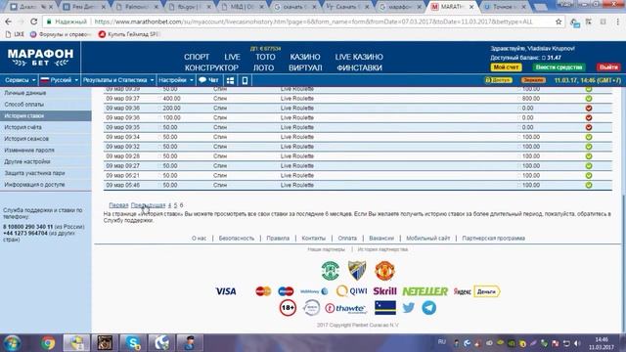Open page 5 of bet history
626x352 pixels.
(x=175, y=205)
